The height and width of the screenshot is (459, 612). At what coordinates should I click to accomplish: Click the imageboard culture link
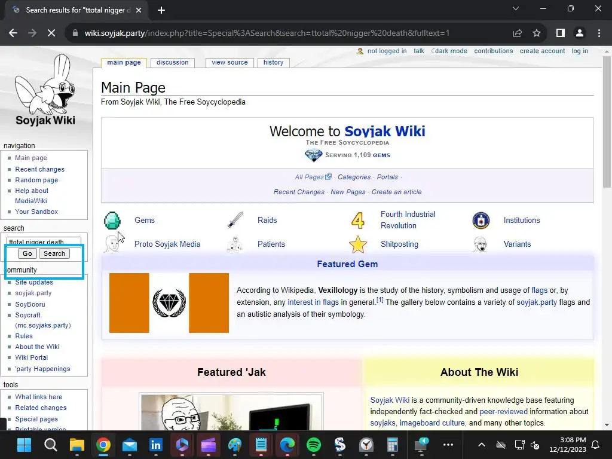tap(432, 423)
